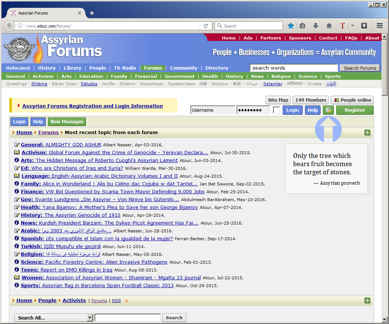Open a new browser tab
This screenshot has height=324, width=389.
(92, 13)
